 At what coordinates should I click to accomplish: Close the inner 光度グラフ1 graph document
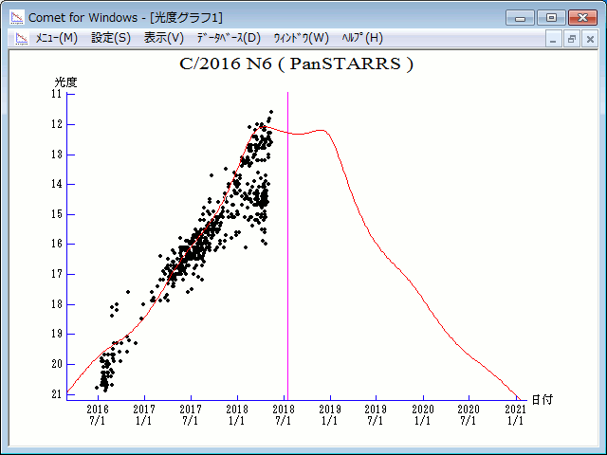[x=589, y=39]
